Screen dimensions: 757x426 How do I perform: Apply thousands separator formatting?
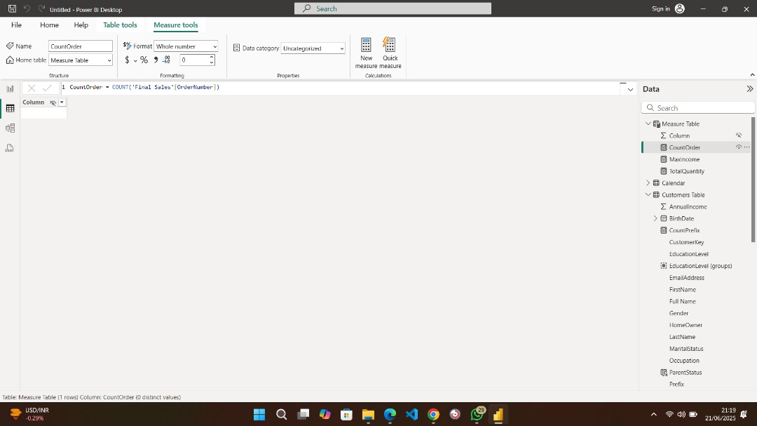pos(155,60)
